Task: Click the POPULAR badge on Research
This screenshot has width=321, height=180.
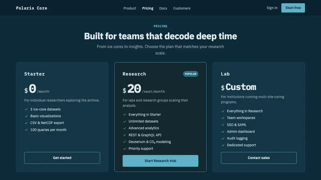Action: coord(190,74)
